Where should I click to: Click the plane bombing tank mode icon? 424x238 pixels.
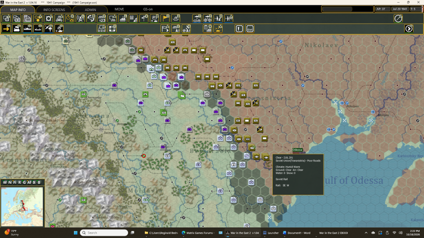[x=59, y=28]
